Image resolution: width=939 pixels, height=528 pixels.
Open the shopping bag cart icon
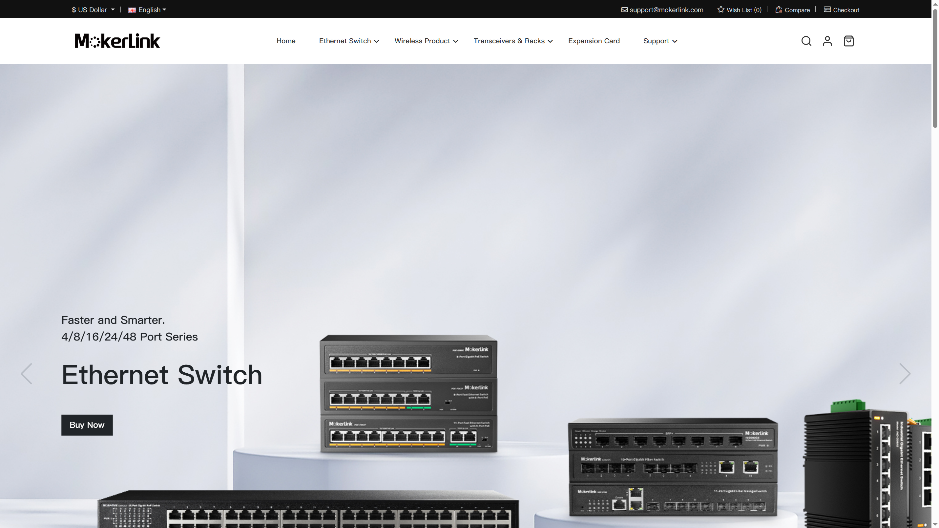pos(848,41)
